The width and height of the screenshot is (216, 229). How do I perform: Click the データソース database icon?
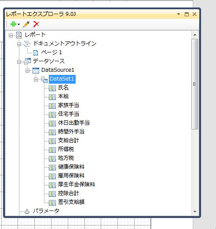point(27,61)
